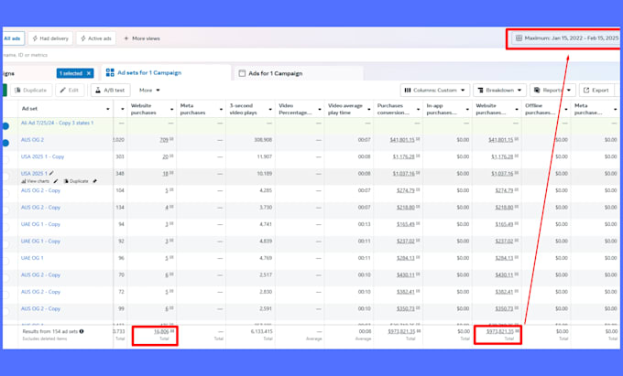
Task: Click the Had delivery filter button
Action: click(x=50, y=38)
